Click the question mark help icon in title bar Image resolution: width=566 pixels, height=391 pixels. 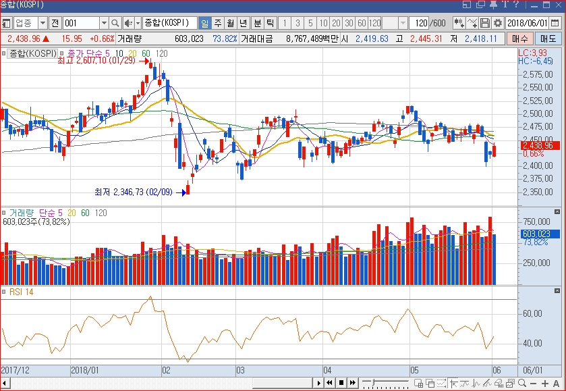[516, 5]
